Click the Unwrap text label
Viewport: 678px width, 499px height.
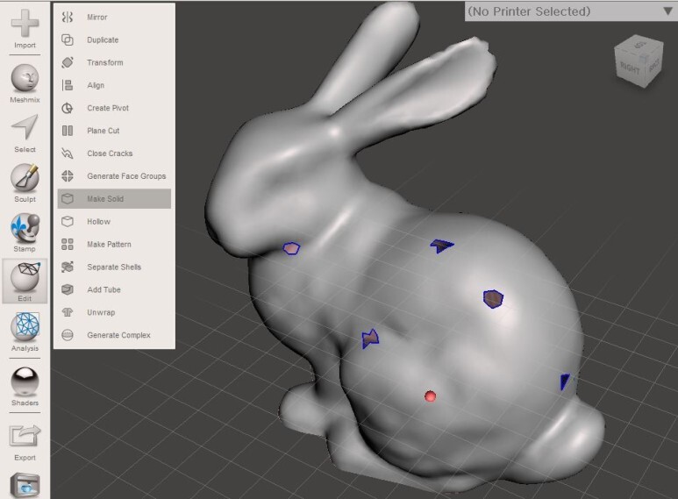[x=101, y=312]
